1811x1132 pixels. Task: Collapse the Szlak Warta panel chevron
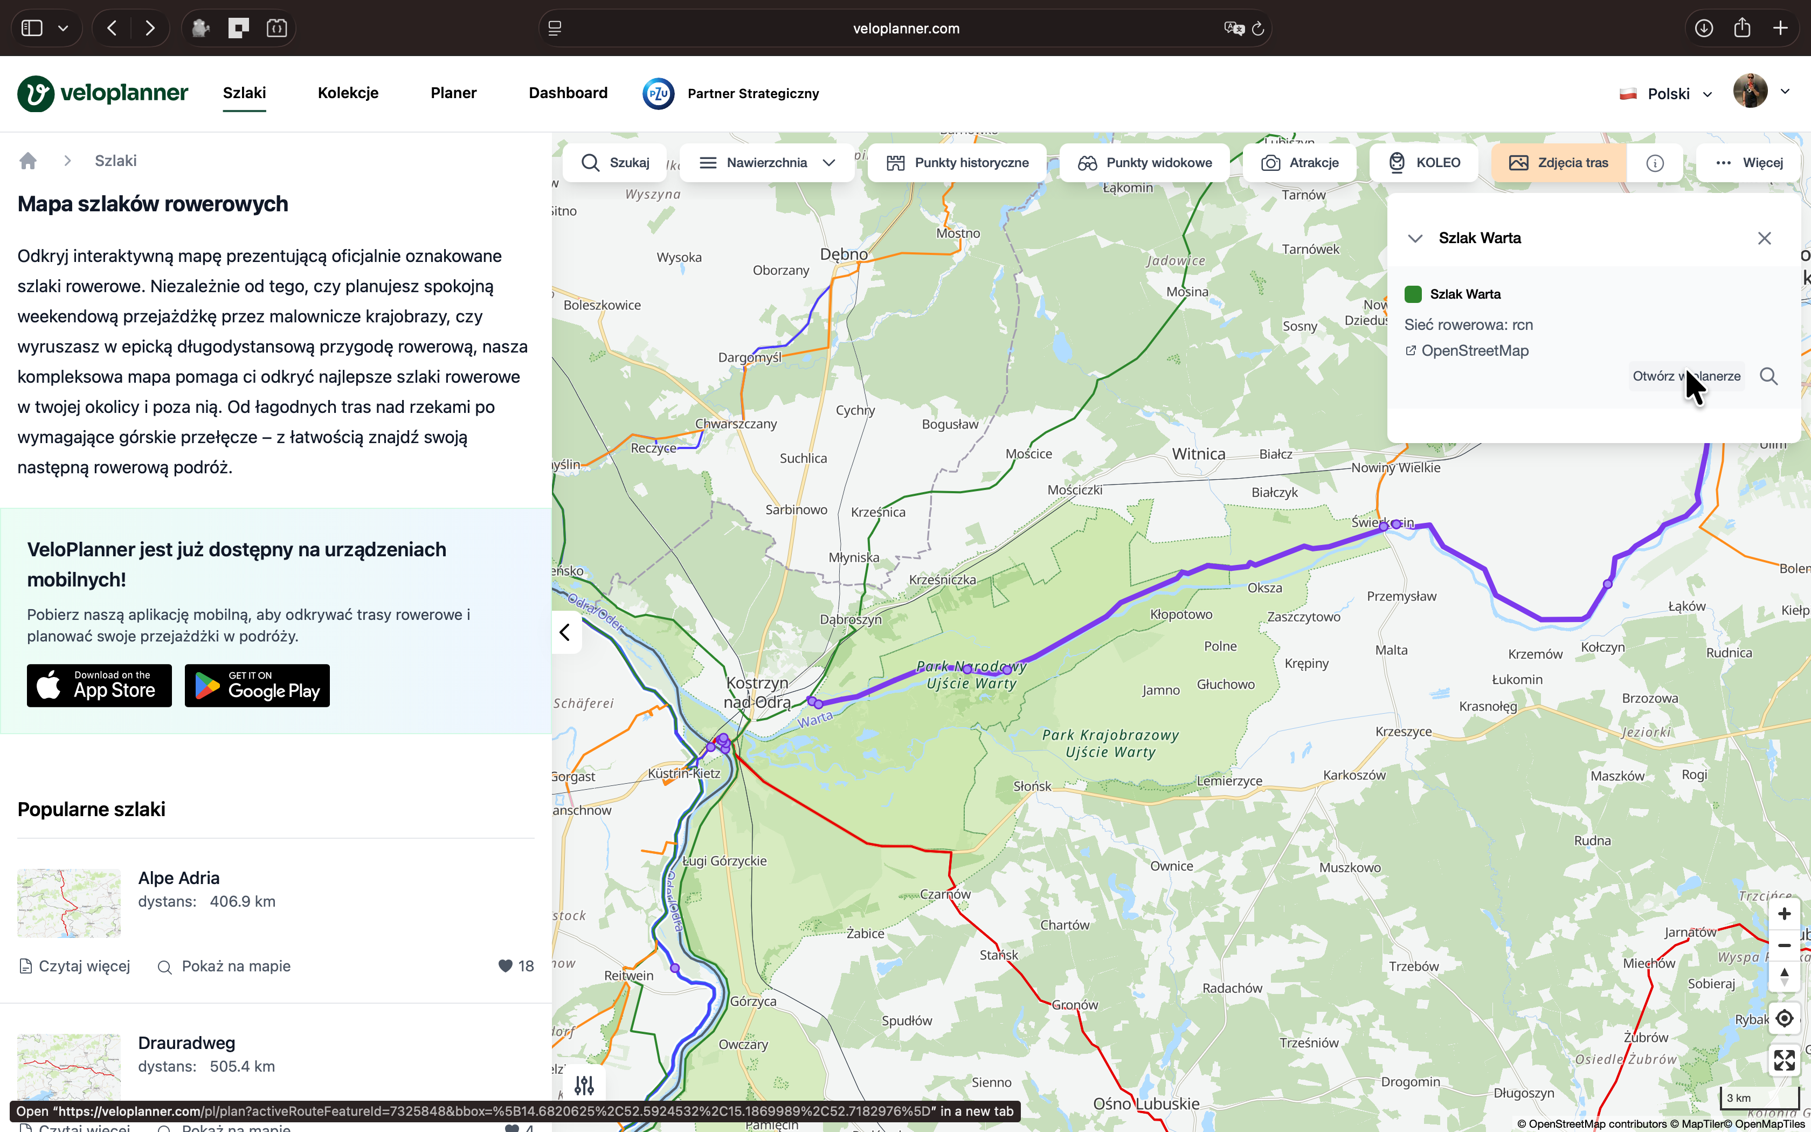coord(1414,238)
